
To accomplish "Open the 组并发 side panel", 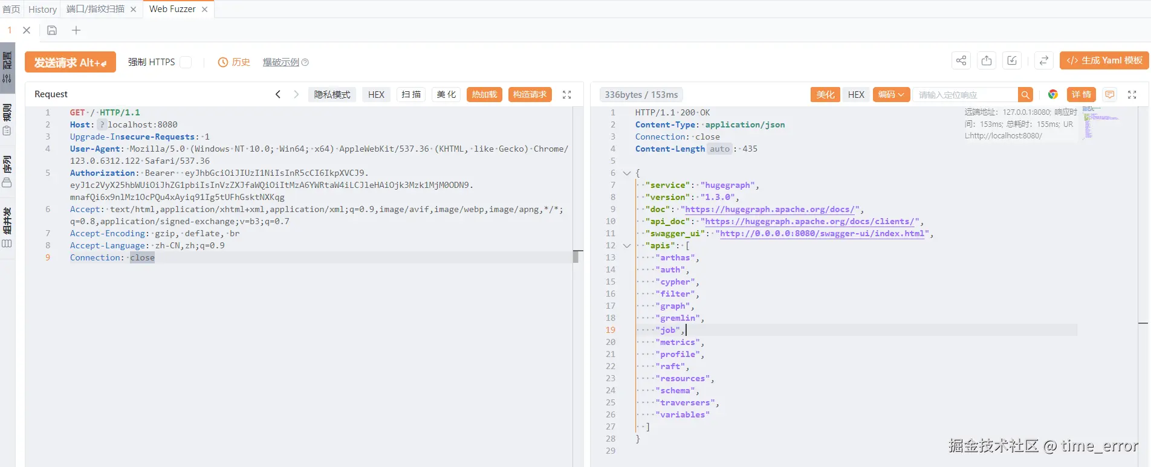I will point(7,228).
